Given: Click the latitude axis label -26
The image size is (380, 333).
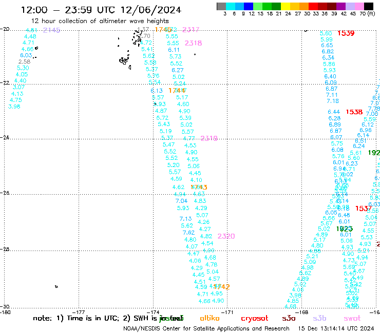Looking at the screenshot, I should [5, 193].
